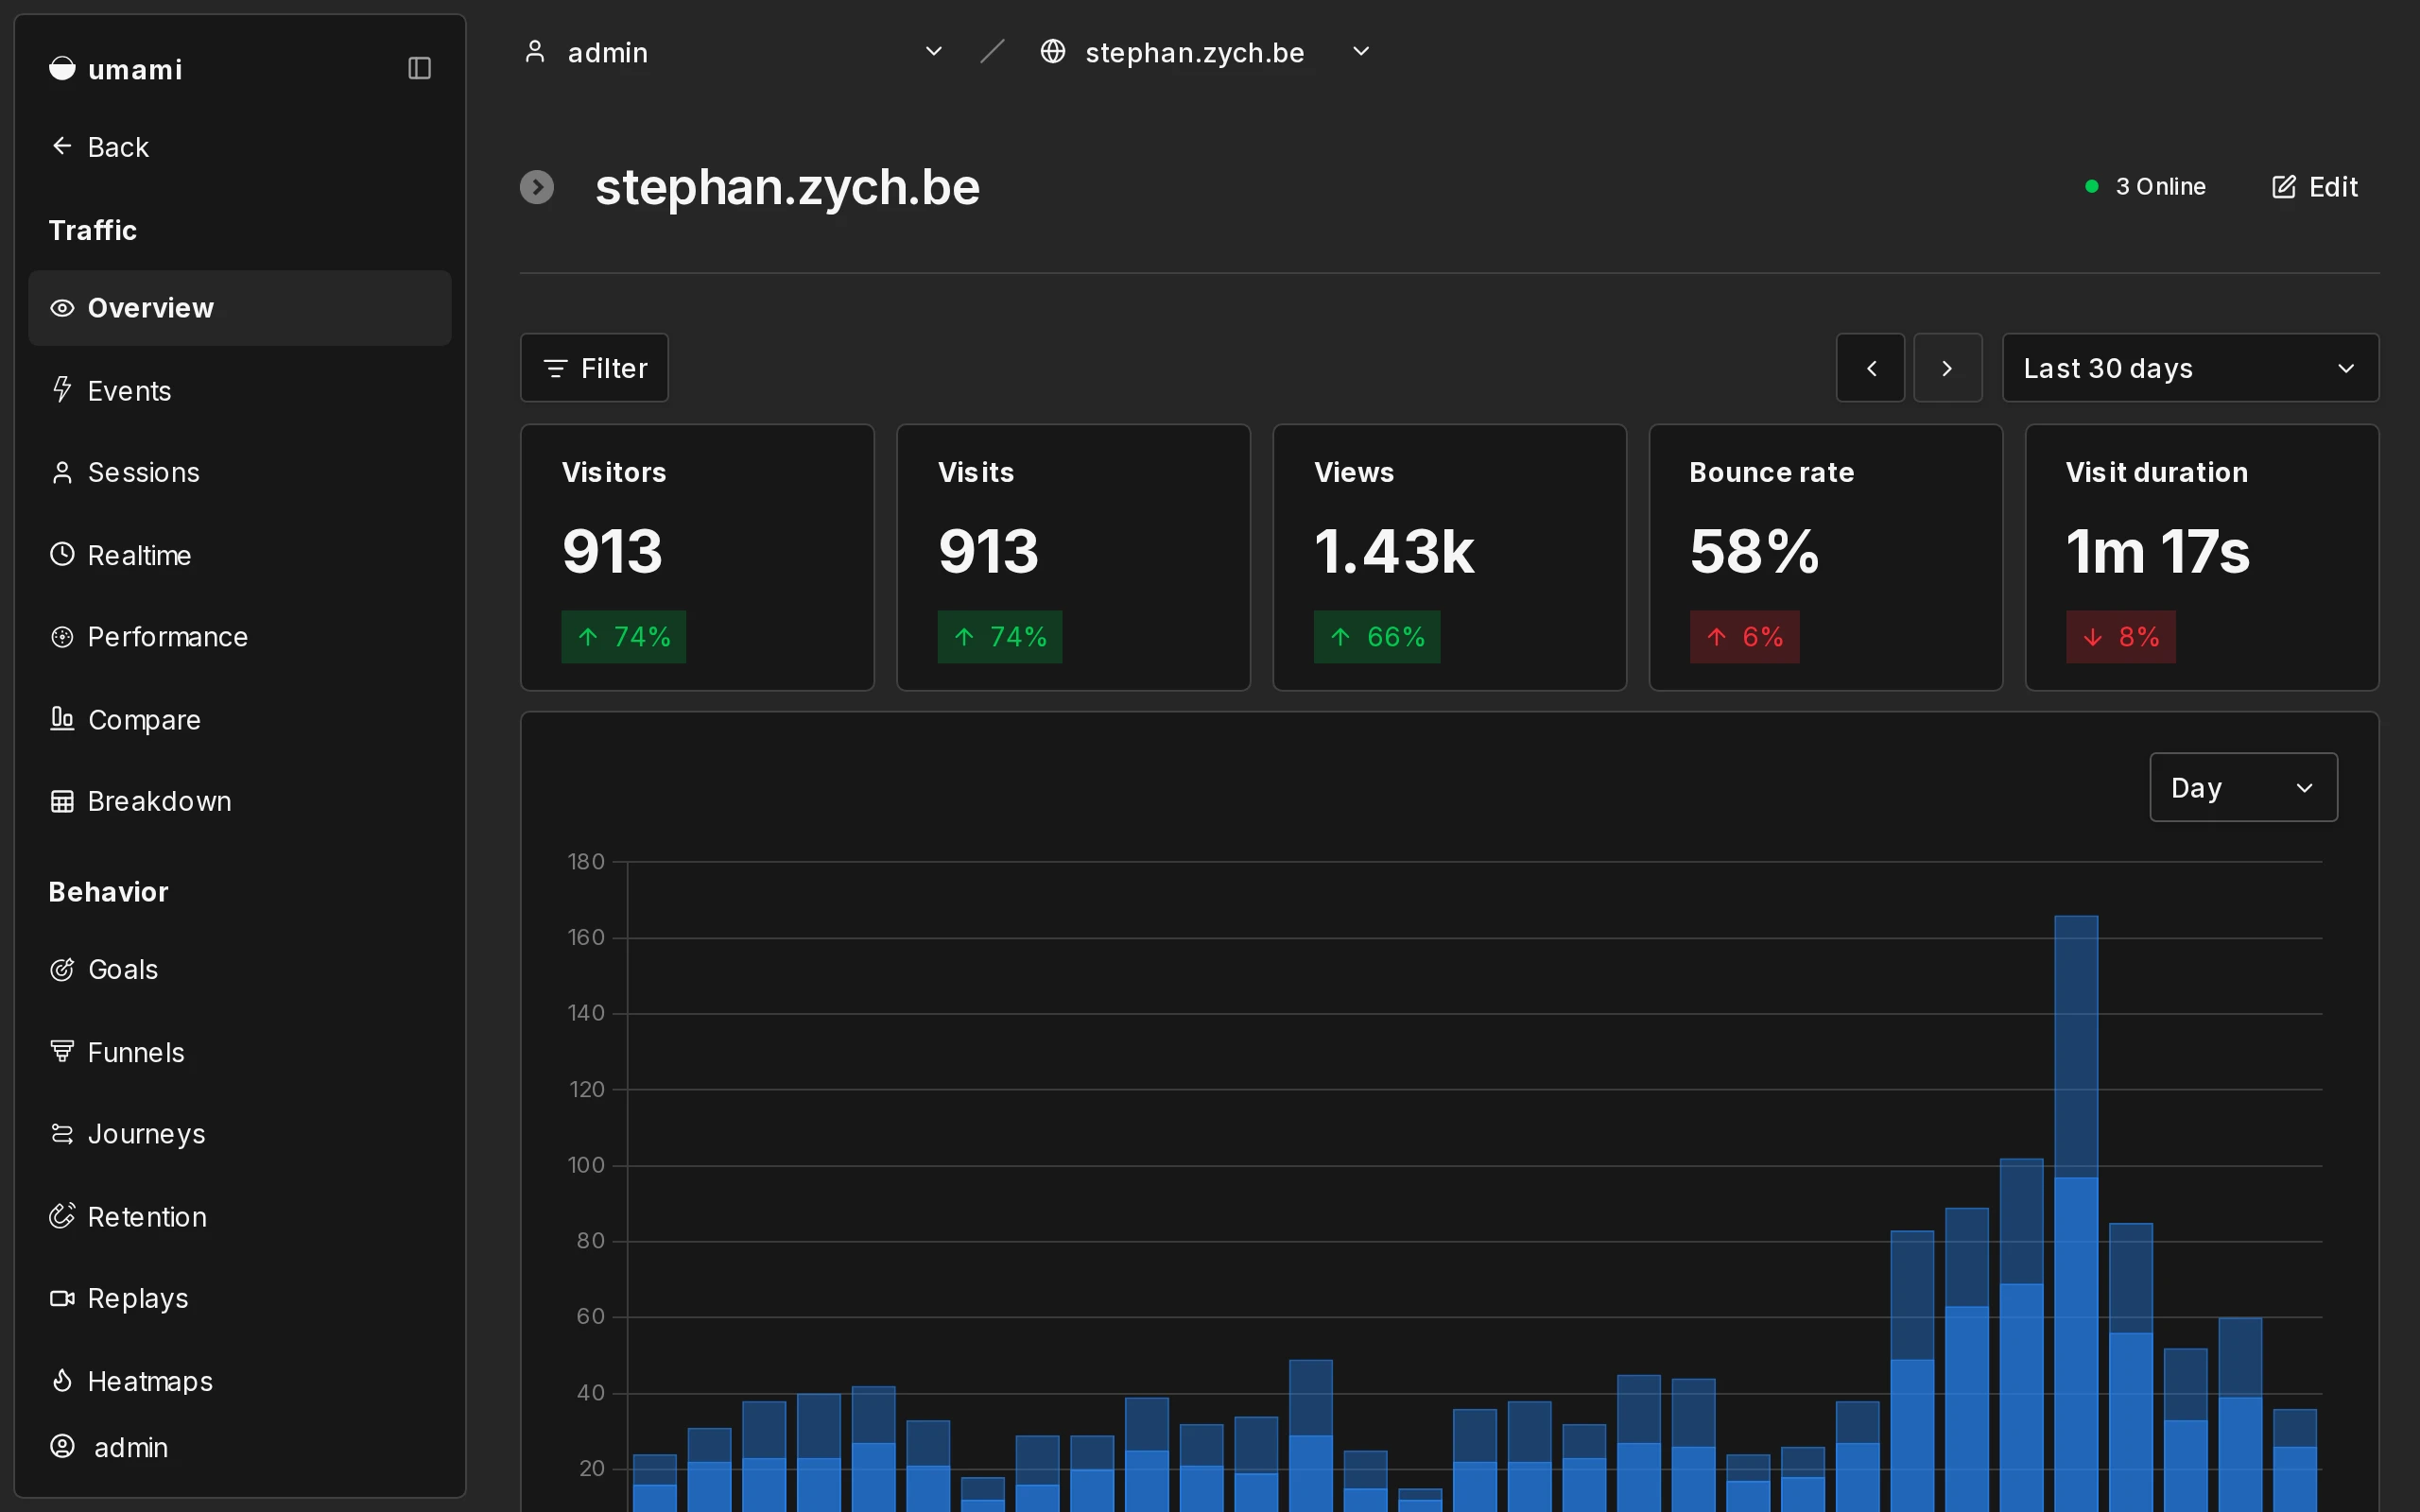Open the Overview page
The width and height of the screenshot is (2420, 1512).
click(240, 308)
